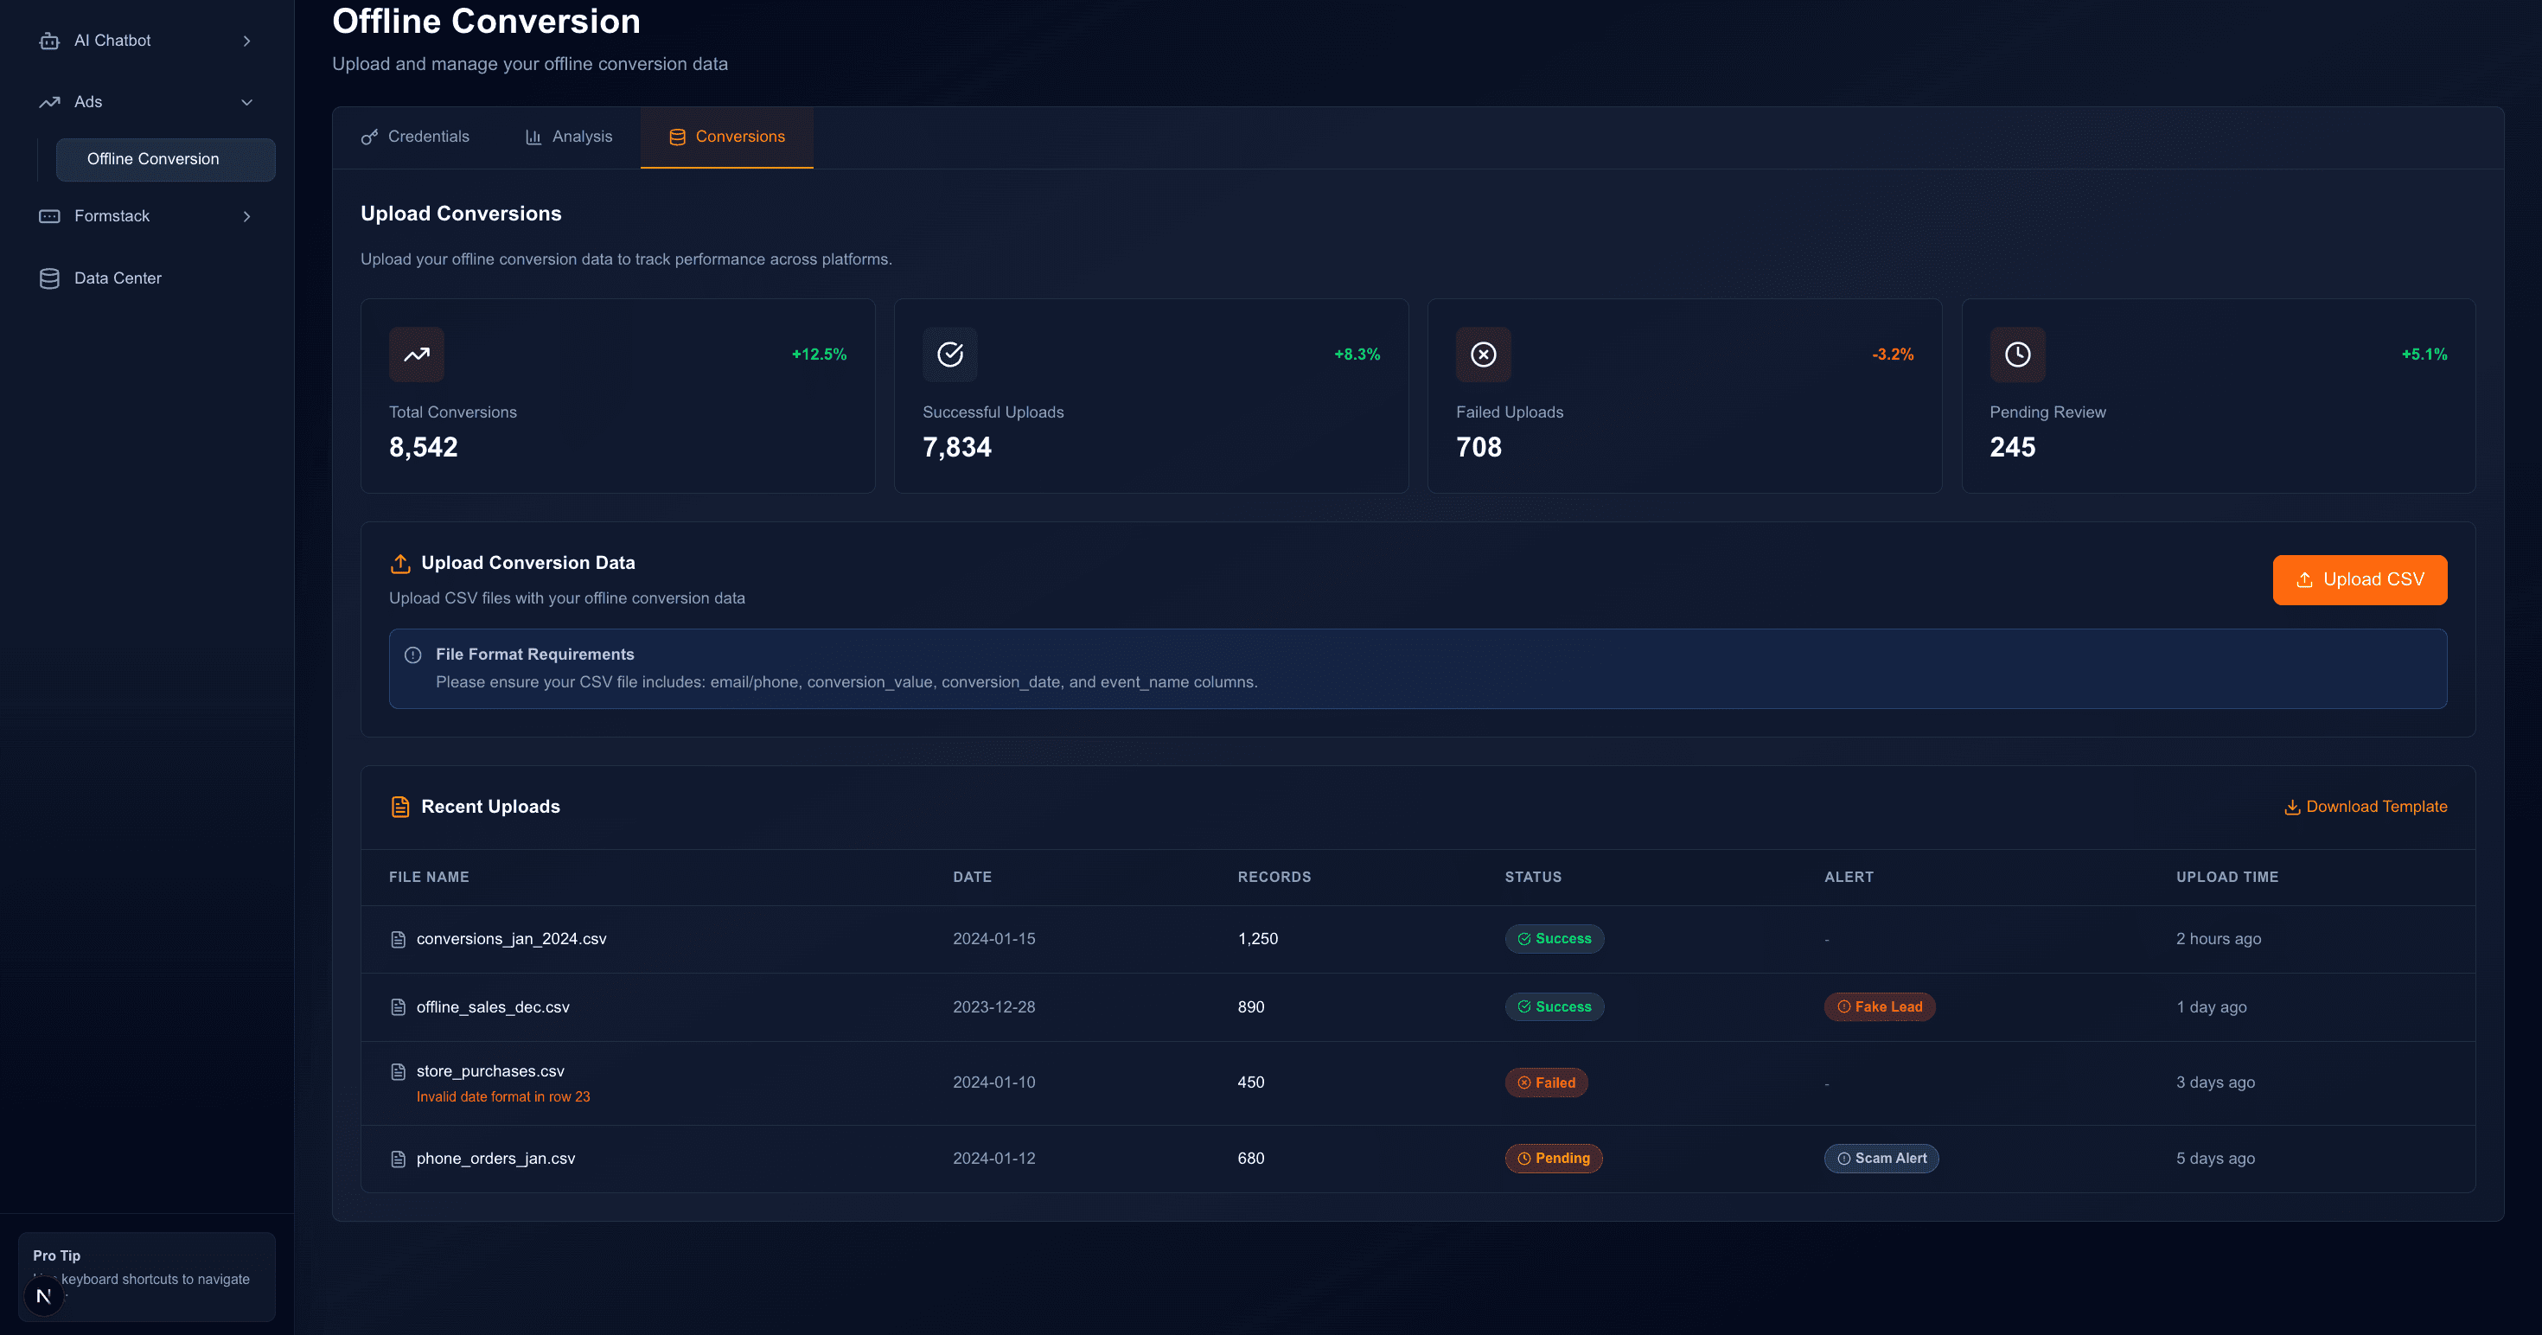Expand the Formstack section
The width and height of the screenshot is (2542, 1335).
tap(246, 216)
